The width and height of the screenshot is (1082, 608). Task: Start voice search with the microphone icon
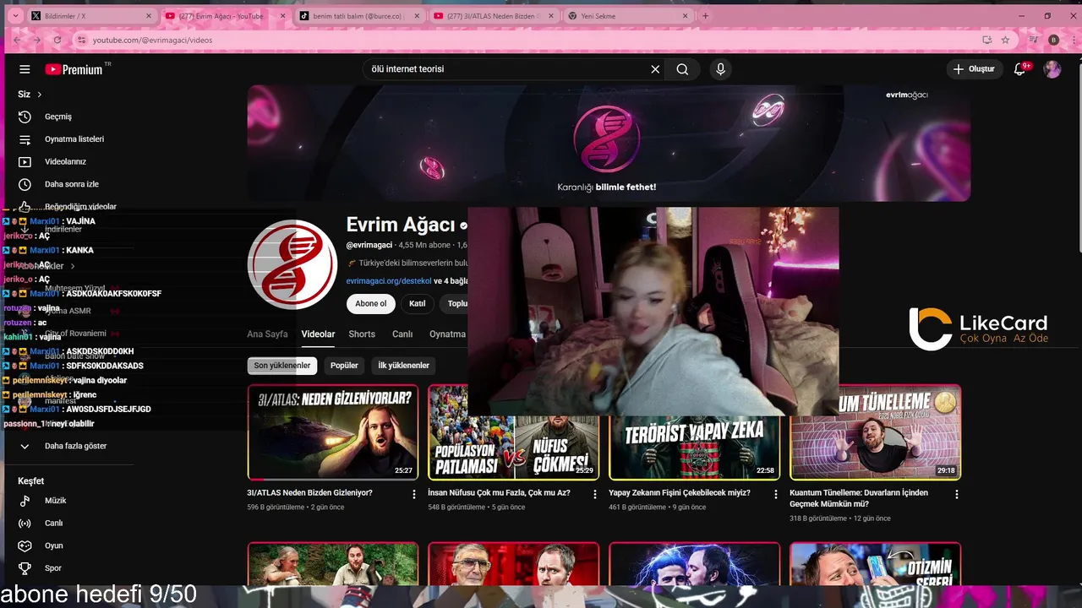pos(720,69)
